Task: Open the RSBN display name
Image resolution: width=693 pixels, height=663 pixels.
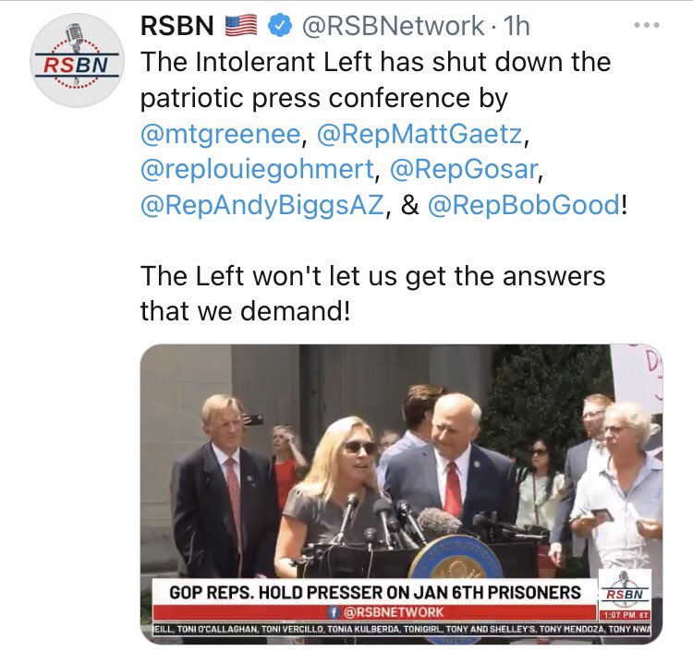Action: coord(177,26)
